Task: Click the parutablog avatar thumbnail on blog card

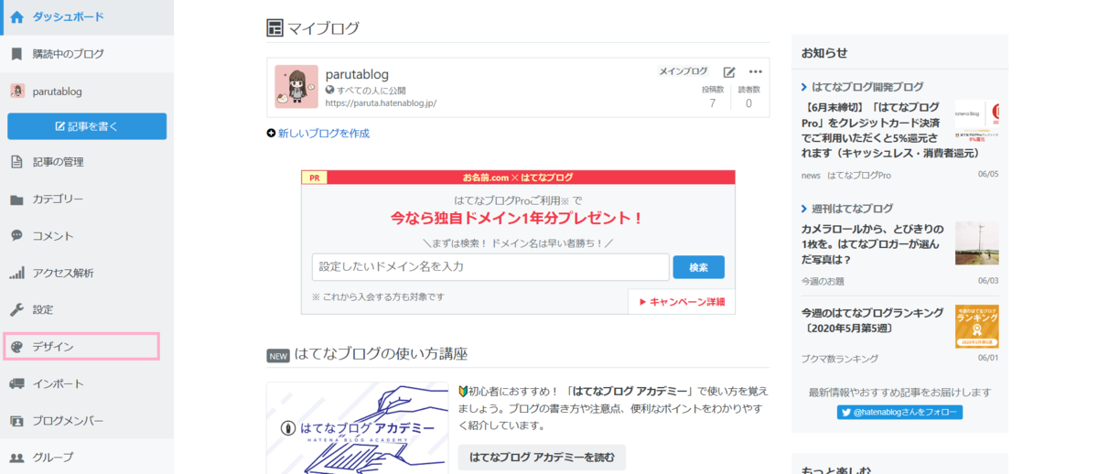Action: [x=296, y=87]
